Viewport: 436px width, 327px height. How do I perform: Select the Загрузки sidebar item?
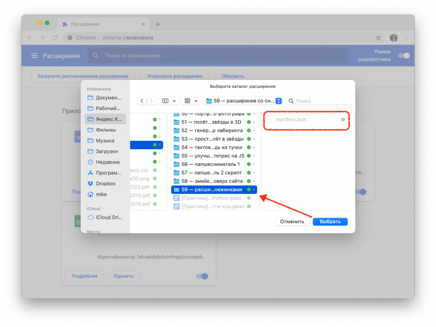pos(107,151)
